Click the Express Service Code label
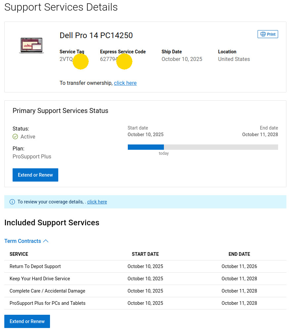295x331 pixels. [x=123, y=52]
